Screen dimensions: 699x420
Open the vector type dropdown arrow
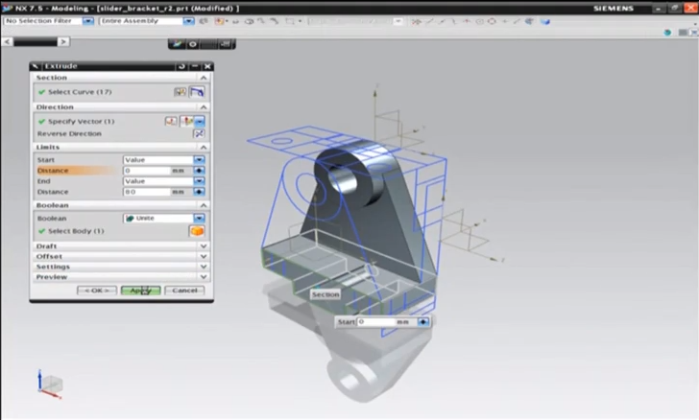point(200,121)
